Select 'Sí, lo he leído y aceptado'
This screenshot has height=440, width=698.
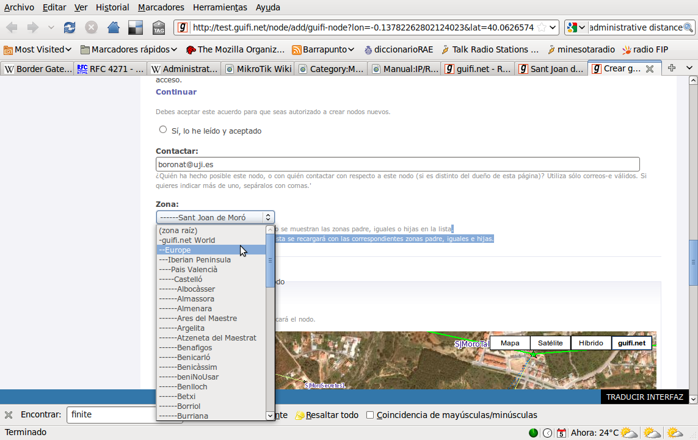click(x=163, y=129)
